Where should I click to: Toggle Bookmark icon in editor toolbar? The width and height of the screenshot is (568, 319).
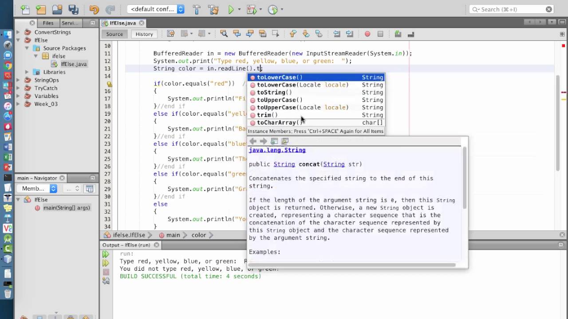[319, 34]
